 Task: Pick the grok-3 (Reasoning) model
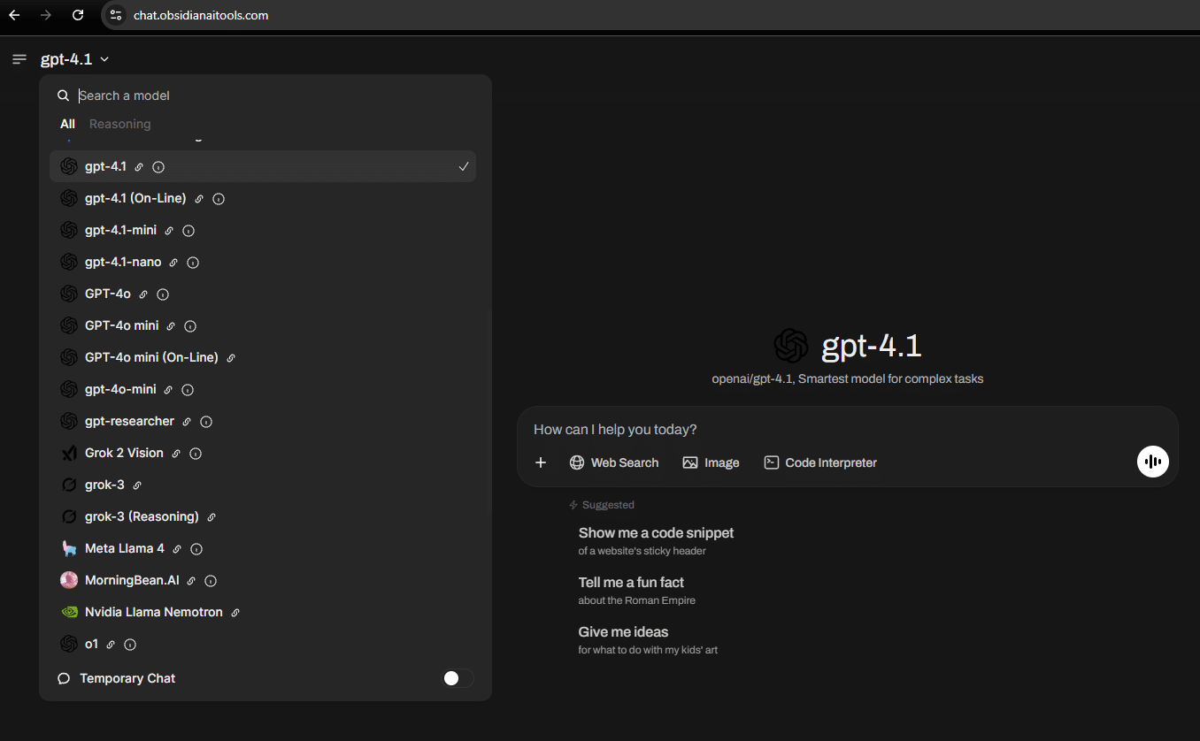[x=263, y=516]
